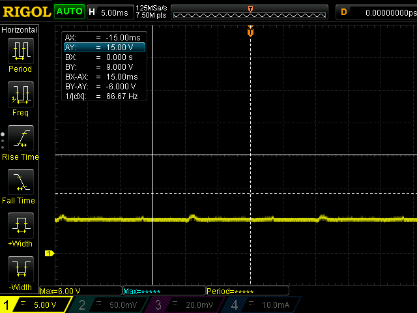Screen dimensions: 417x313
Task: Choose the Rise Time measurement icon
Action: click(x=20, y=138)
